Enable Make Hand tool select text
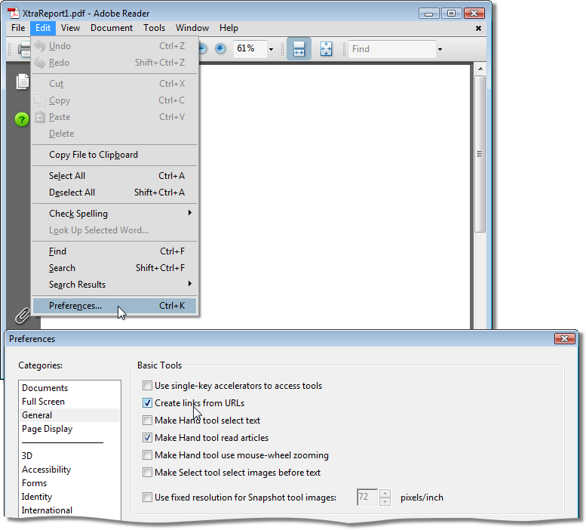Image resolution: width=586 pixels, height=530 pixels. tap(147, 420)
